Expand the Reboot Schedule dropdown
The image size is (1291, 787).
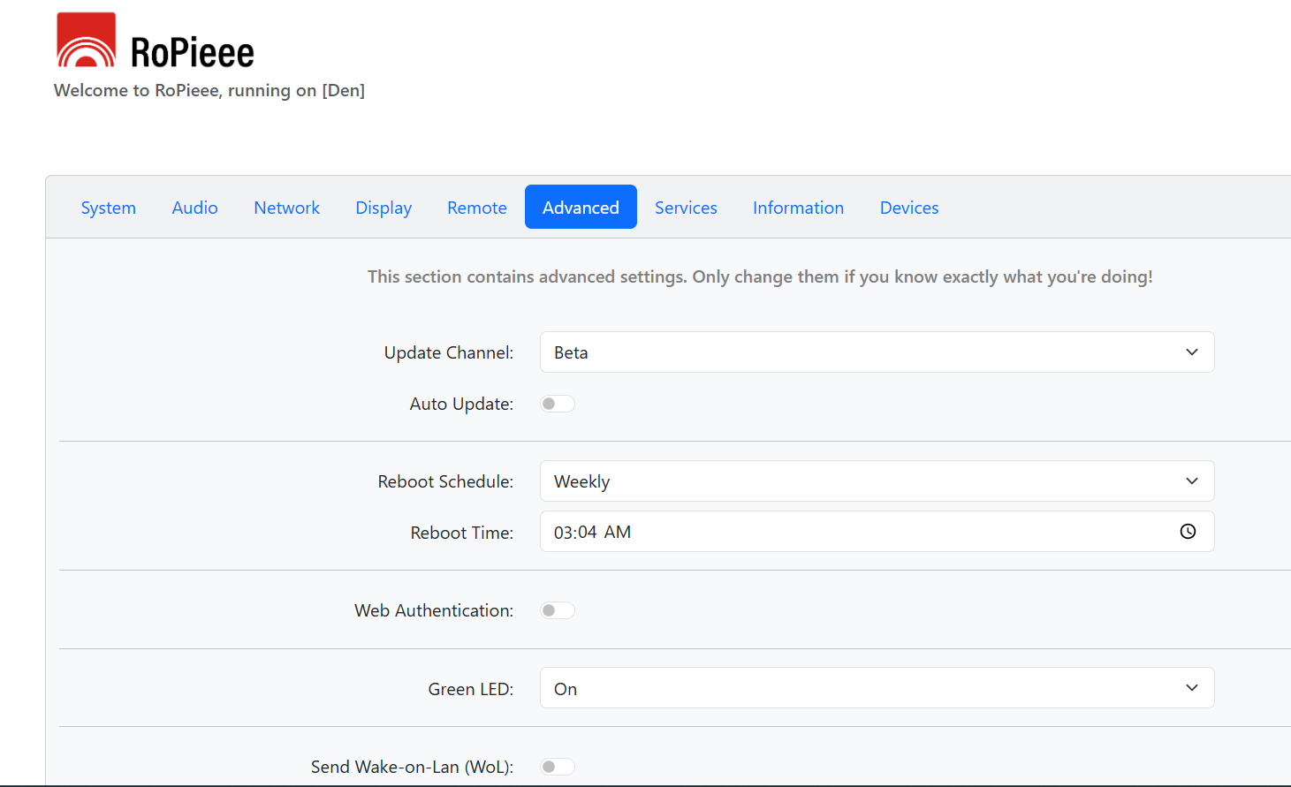click(x=877, y=481)
